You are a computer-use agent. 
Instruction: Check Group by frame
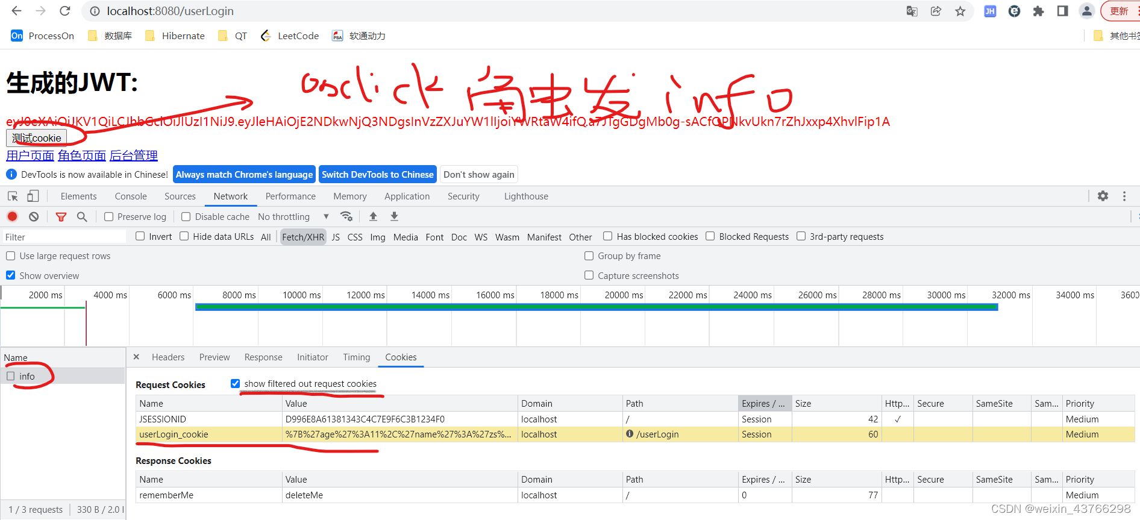coord(589,255)
